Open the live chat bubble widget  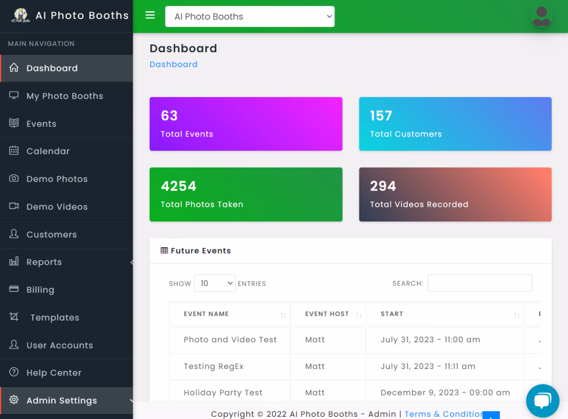click(542, 401)
